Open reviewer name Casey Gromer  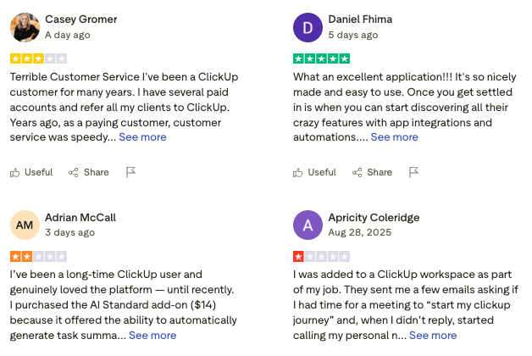81,19
